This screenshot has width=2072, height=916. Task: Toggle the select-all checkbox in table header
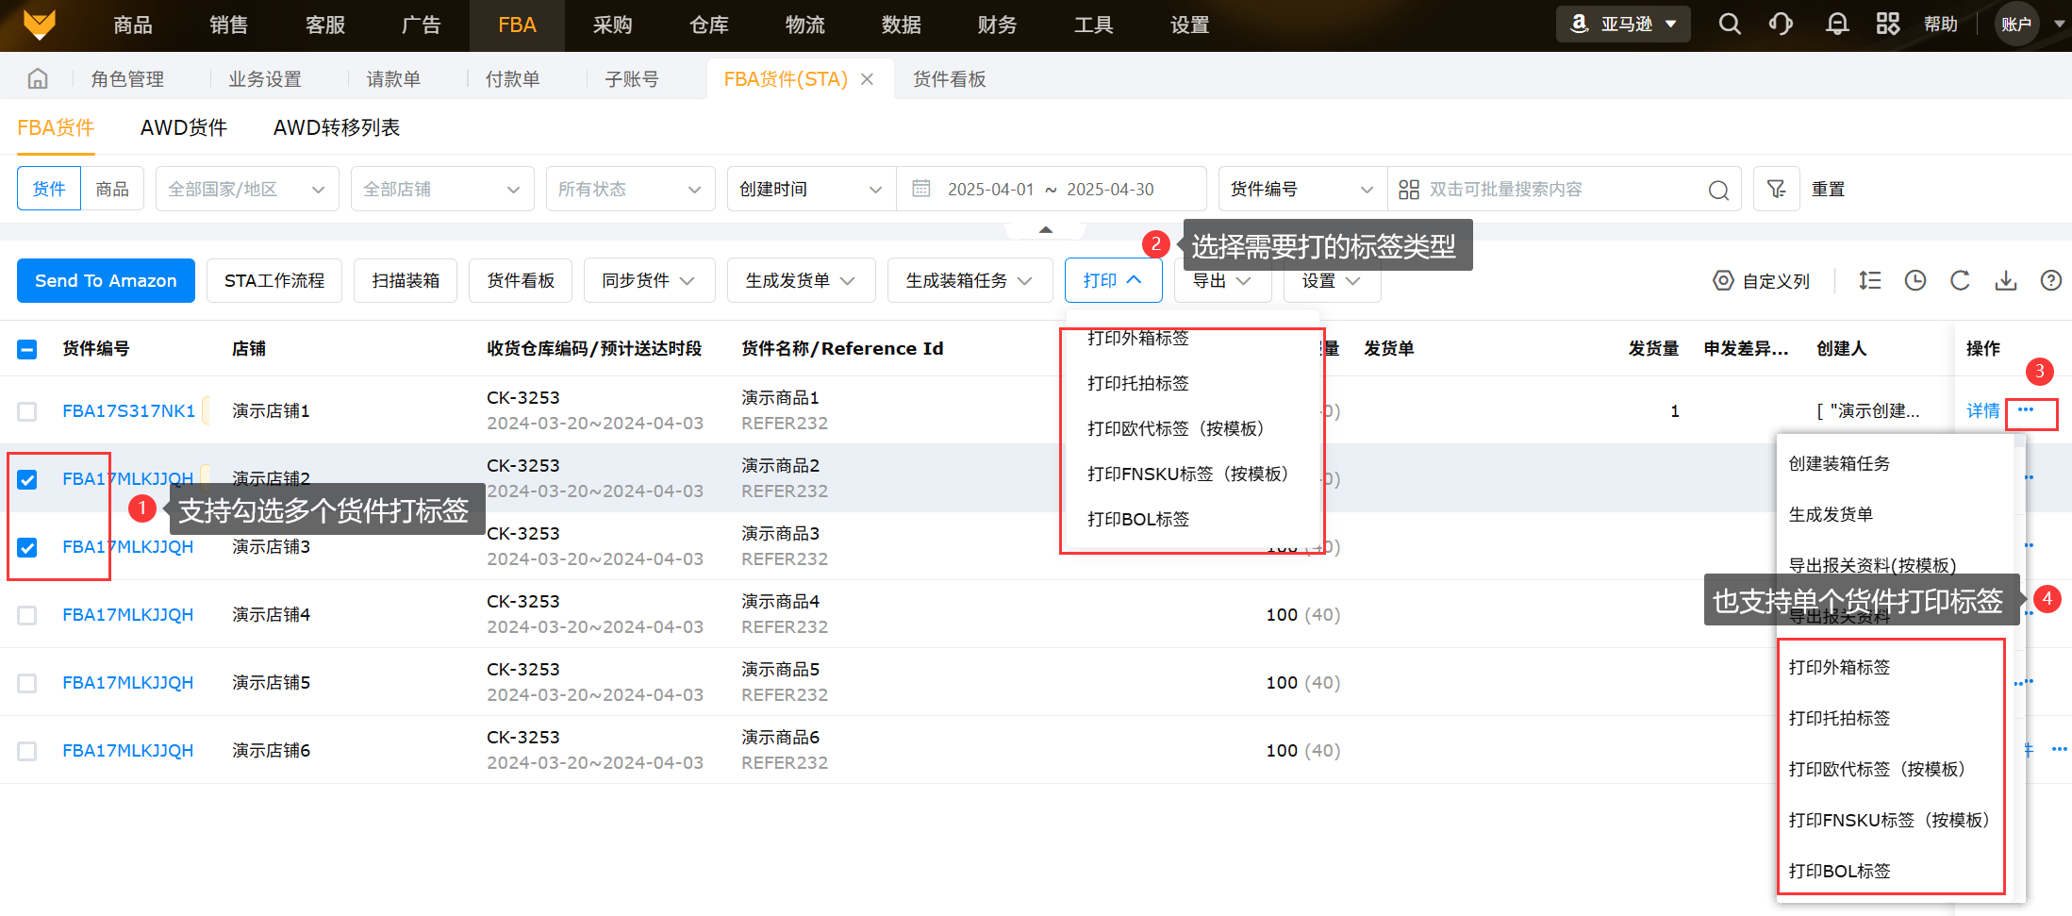(27, 349)
